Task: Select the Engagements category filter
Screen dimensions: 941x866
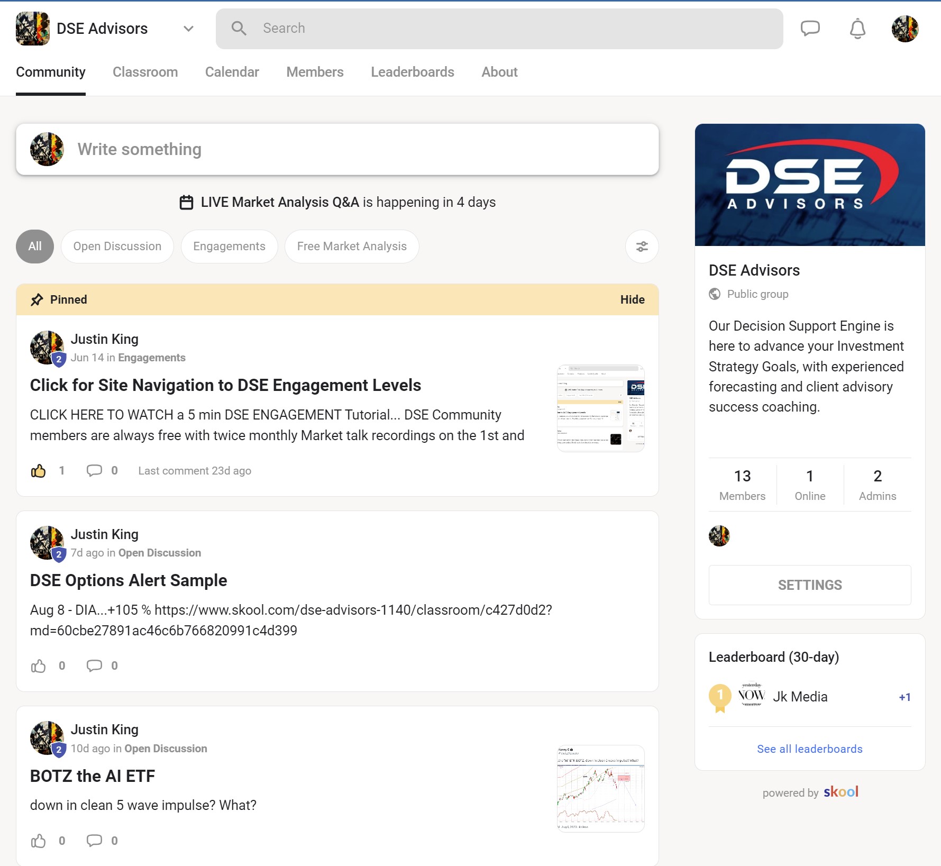Action: tap(229, 246)
